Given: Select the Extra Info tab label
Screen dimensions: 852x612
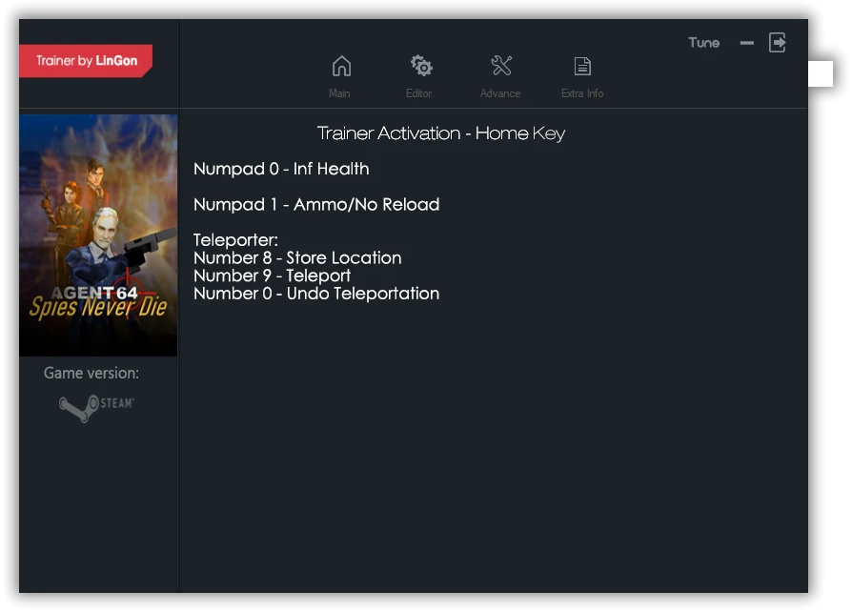Looking at the screenshot, I should coord(582,93).
